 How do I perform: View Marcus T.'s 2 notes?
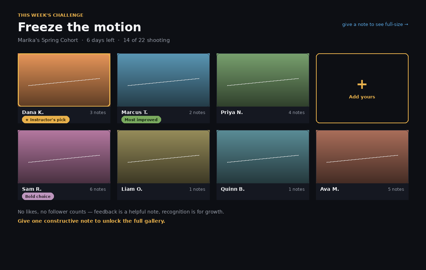[197, 113]
